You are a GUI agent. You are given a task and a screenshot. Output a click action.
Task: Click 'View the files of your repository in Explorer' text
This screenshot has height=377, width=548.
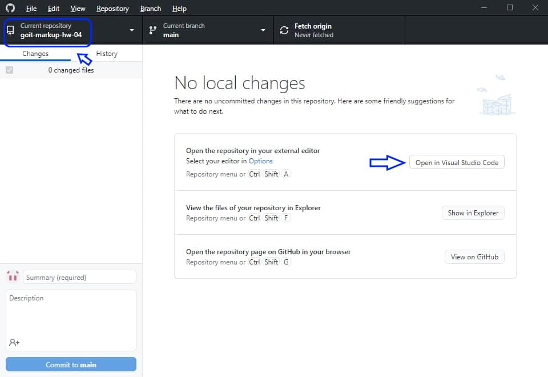253,208
